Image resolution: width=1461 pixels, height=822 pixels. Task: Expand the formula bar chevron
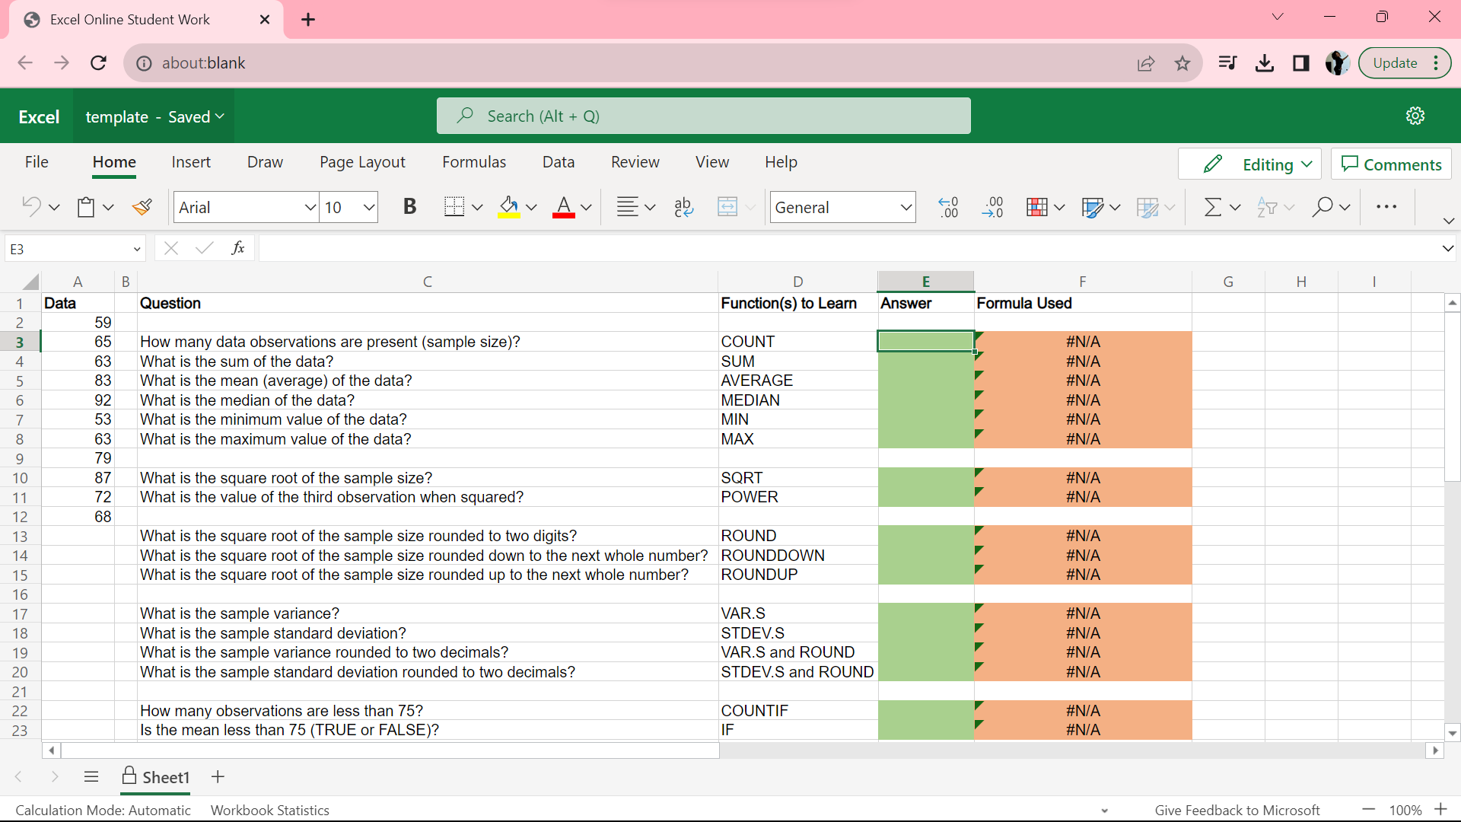pos(1447,248)
